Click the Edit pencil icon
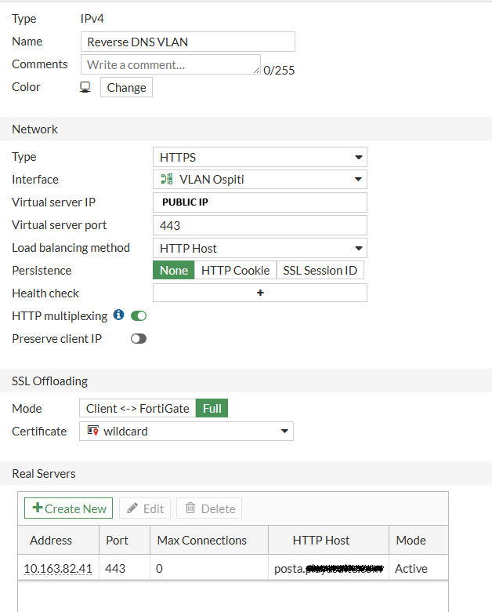492x612 pixels. point(133,508)
